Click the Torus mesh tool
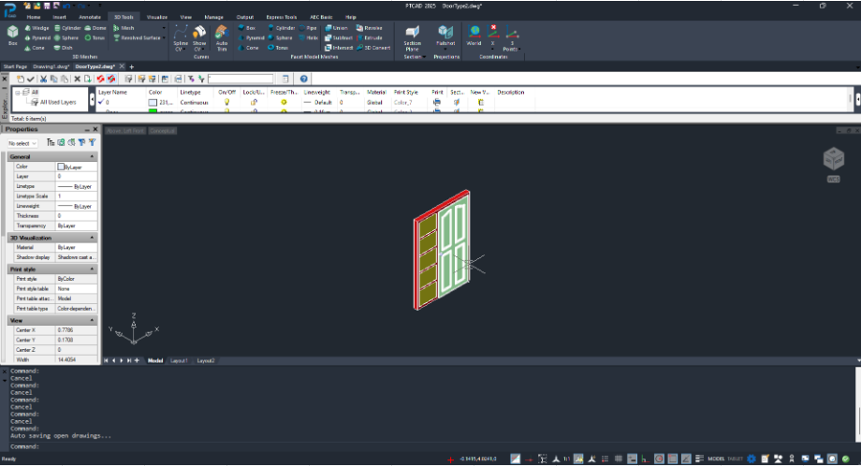The width and height of the screenshot is (861, 466). pos(95,37)
